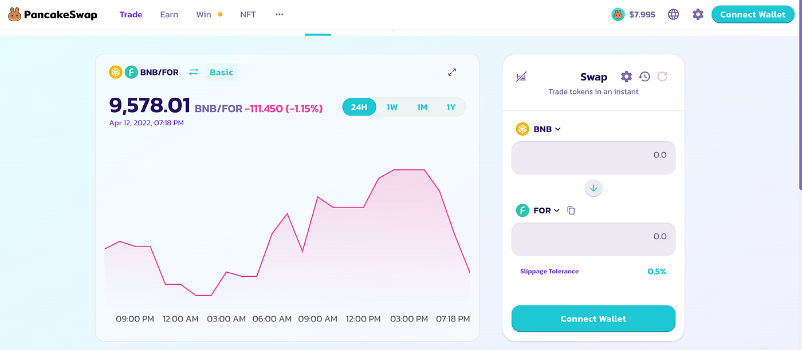Image resolution: width=802 pixels, height=350 pixels.
Task: Click the 06:00 AM axis label
Action: [272, 319]
